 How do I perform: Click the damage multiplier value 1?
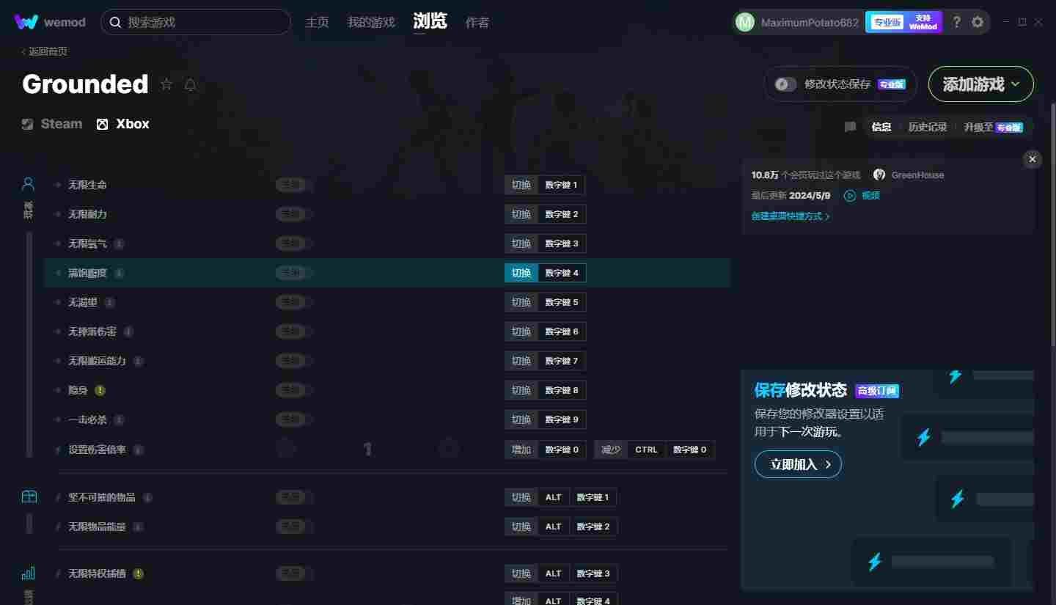[367, 450]
